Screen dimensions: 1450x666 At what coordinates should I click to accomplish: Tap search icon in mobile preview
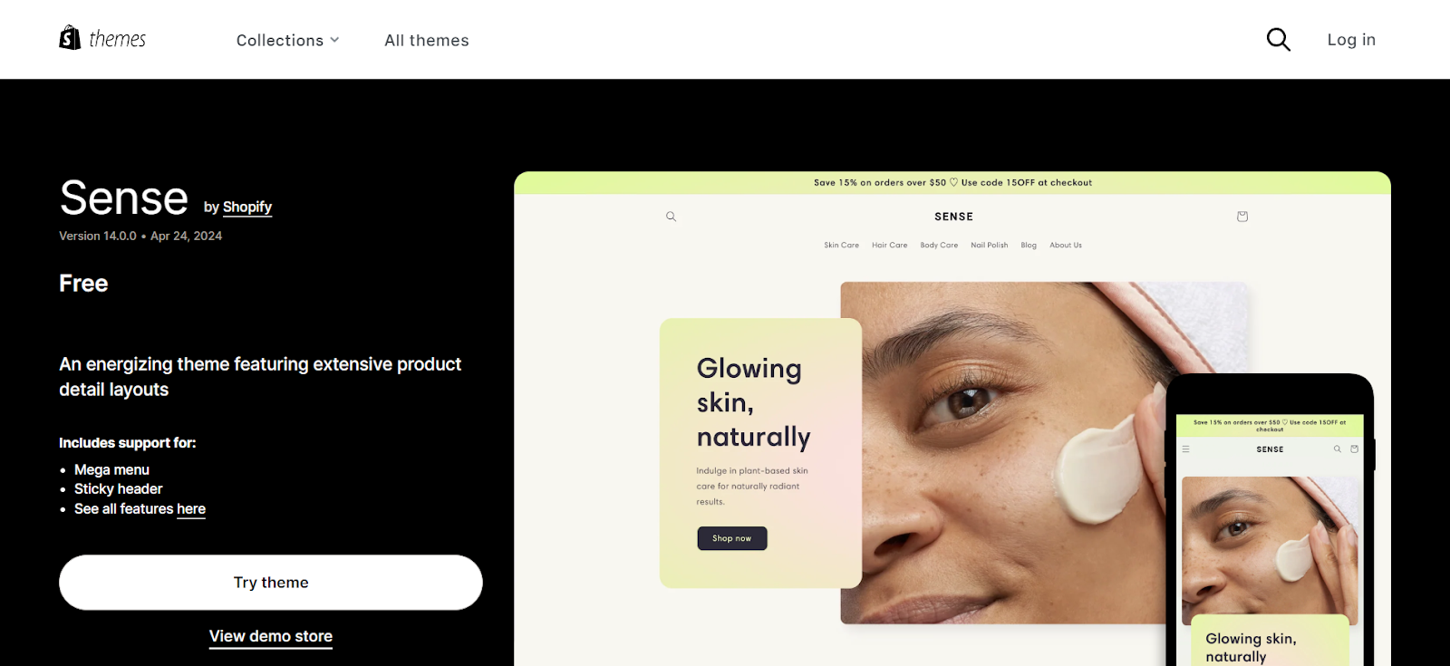[1337, 449]
